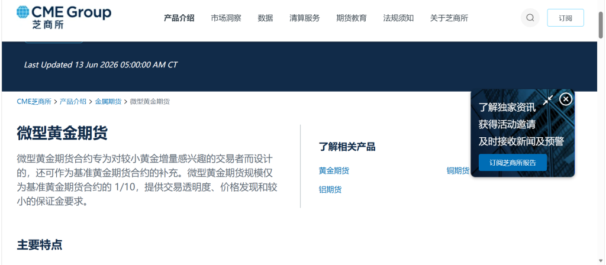This screenshot has width=606, height=265.
Task: Click the page vertical scrollbar thumb
Action: tap(601, 25)
